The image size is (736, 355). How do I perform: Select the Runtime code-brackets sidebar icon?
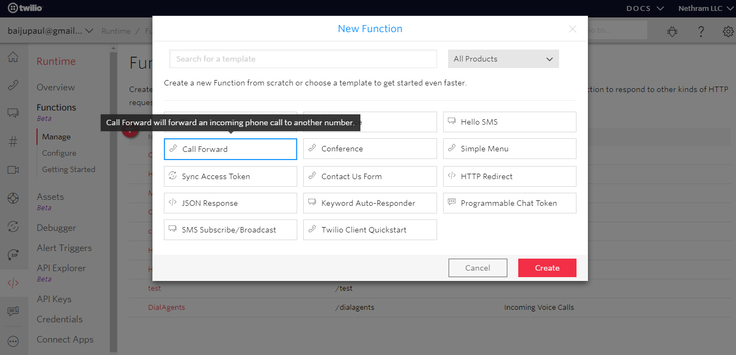(13, 283)
